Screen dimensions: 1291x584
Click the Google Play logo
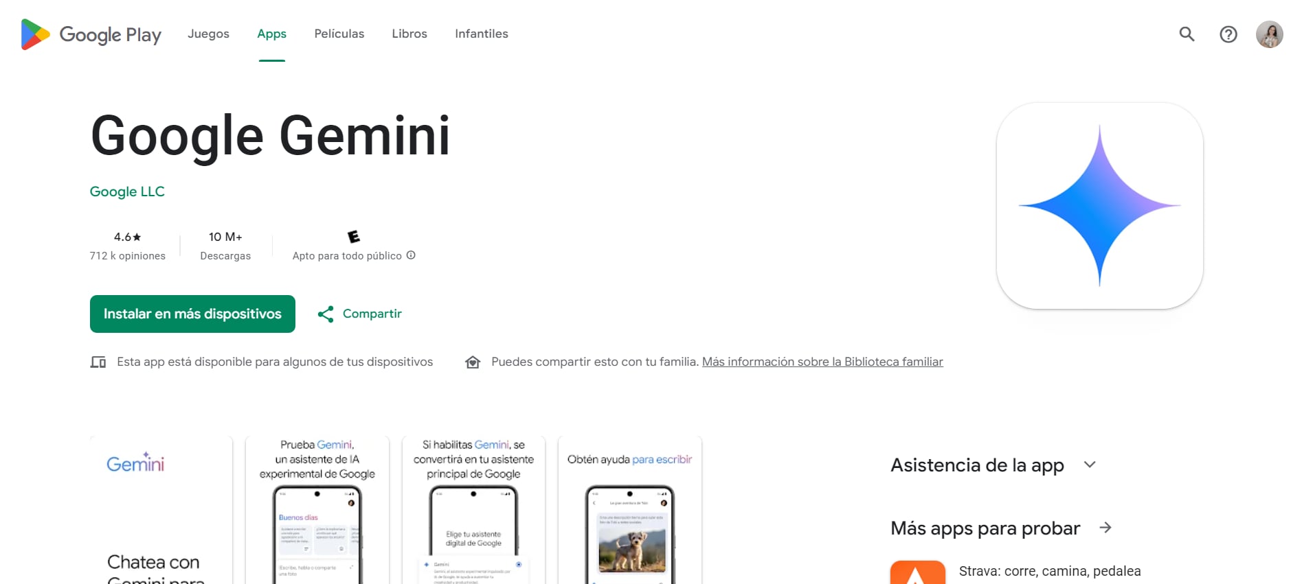(91, 34)
